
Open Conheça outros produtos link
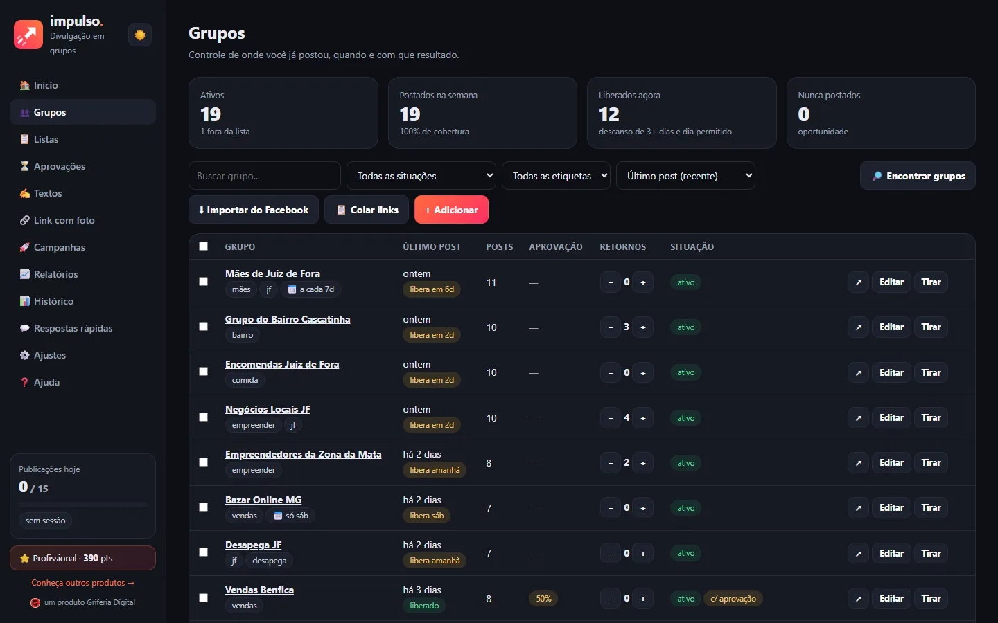pos(83,583)
